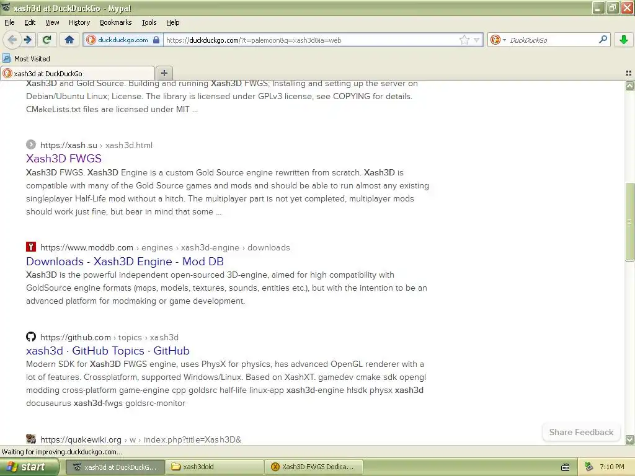Open the View menu
The height and width of the screenshot is (476, 635).
coord(52,22)
